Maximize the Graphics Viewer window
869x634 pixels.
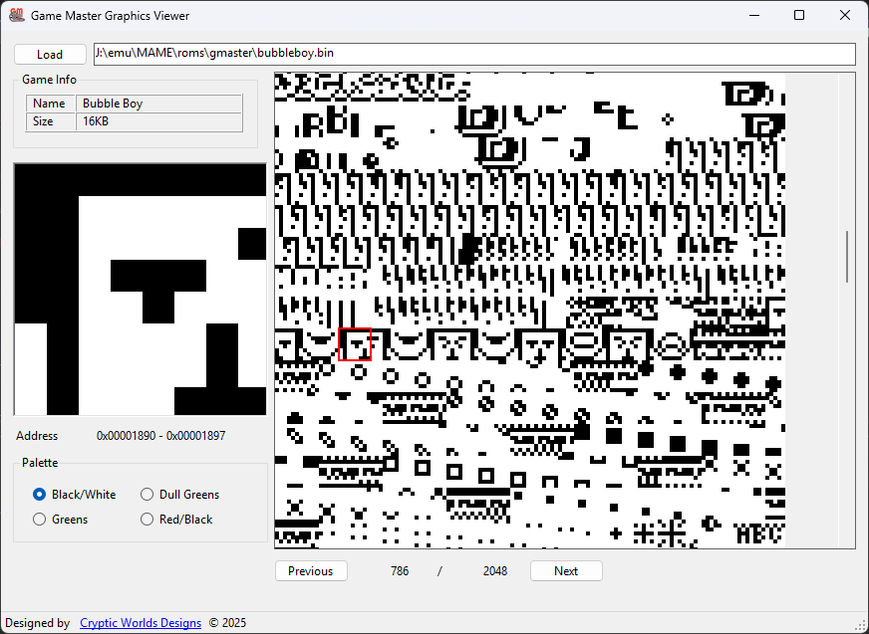coord(799,16)
